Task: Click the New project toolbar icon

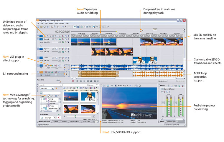Action: (x=38, y=27)
